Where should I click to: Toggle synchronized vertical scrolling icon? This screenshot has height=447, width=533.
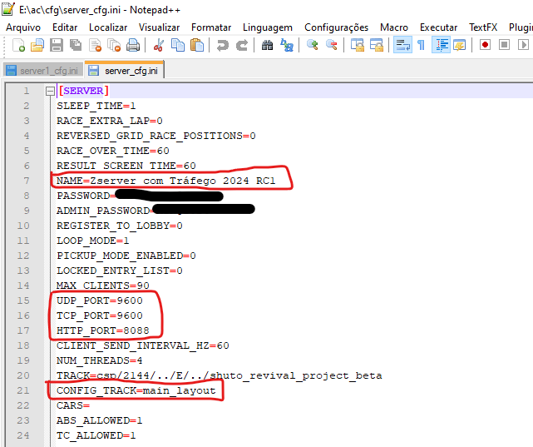(358, 45)
